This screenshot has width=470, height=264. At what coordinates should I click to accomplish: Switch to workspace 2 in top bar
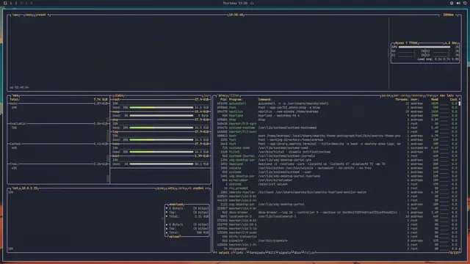[x=16, y=3]
